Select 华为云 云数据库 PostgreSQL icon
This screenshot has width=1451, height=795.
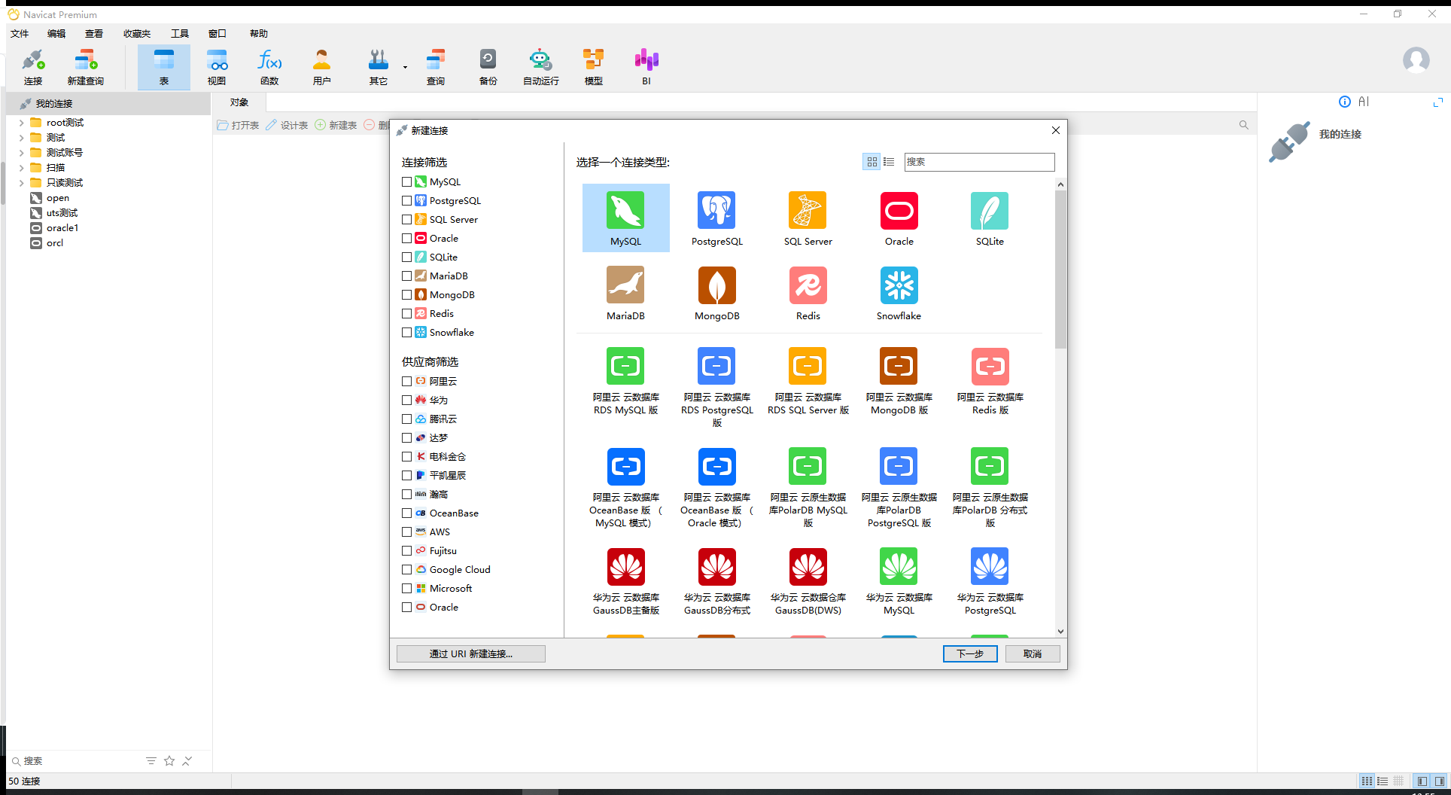[990, 566]
